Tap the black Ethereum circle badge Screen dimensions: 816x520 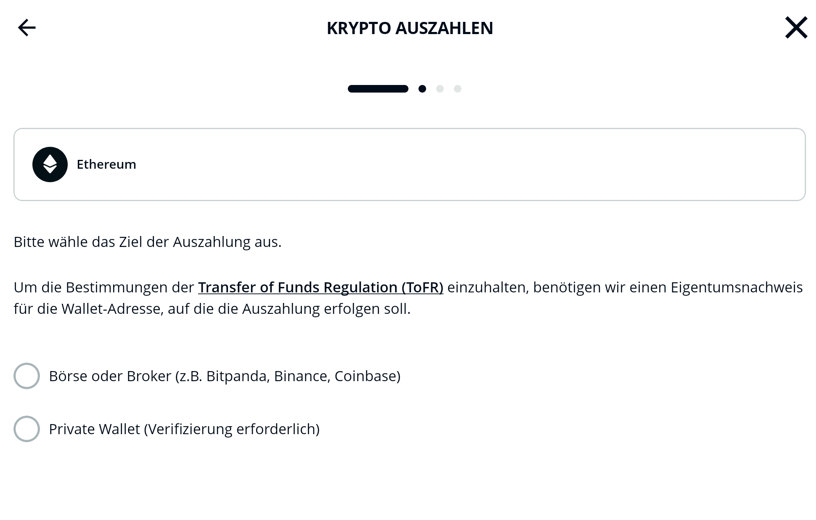[50, 164]
